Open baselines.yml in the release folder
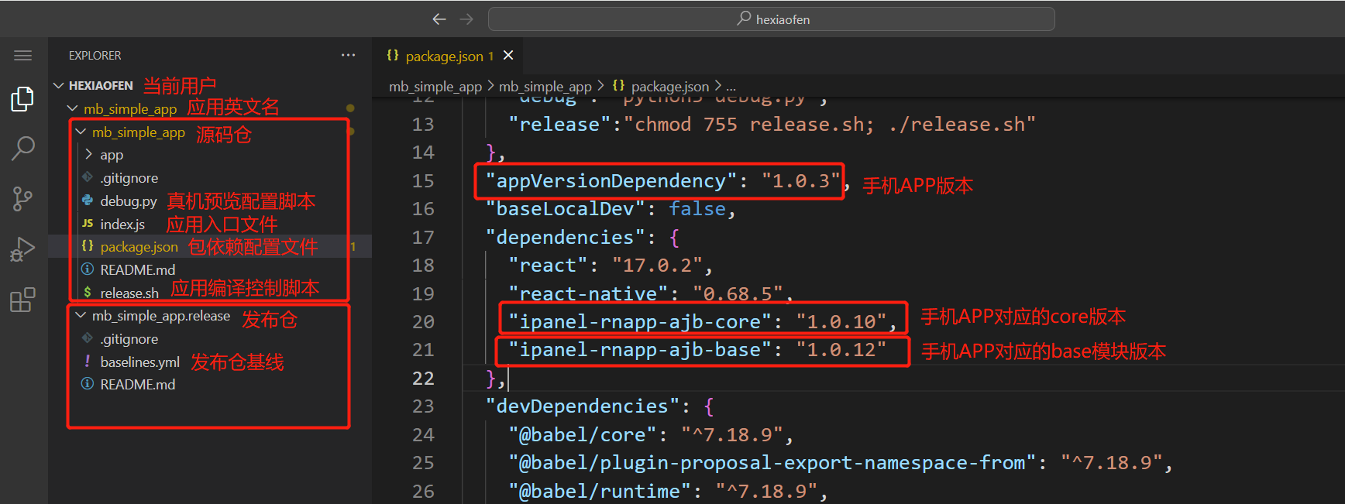This screenshot has height=504, width=1345. (x=139, y=362)
